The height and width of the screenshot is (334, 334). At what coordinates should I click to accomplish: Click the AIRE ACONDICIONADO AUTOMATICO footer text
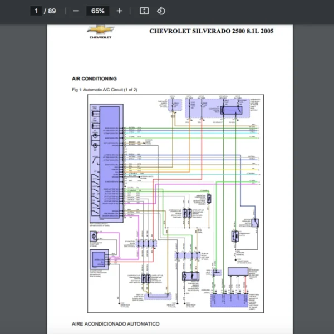115,323
